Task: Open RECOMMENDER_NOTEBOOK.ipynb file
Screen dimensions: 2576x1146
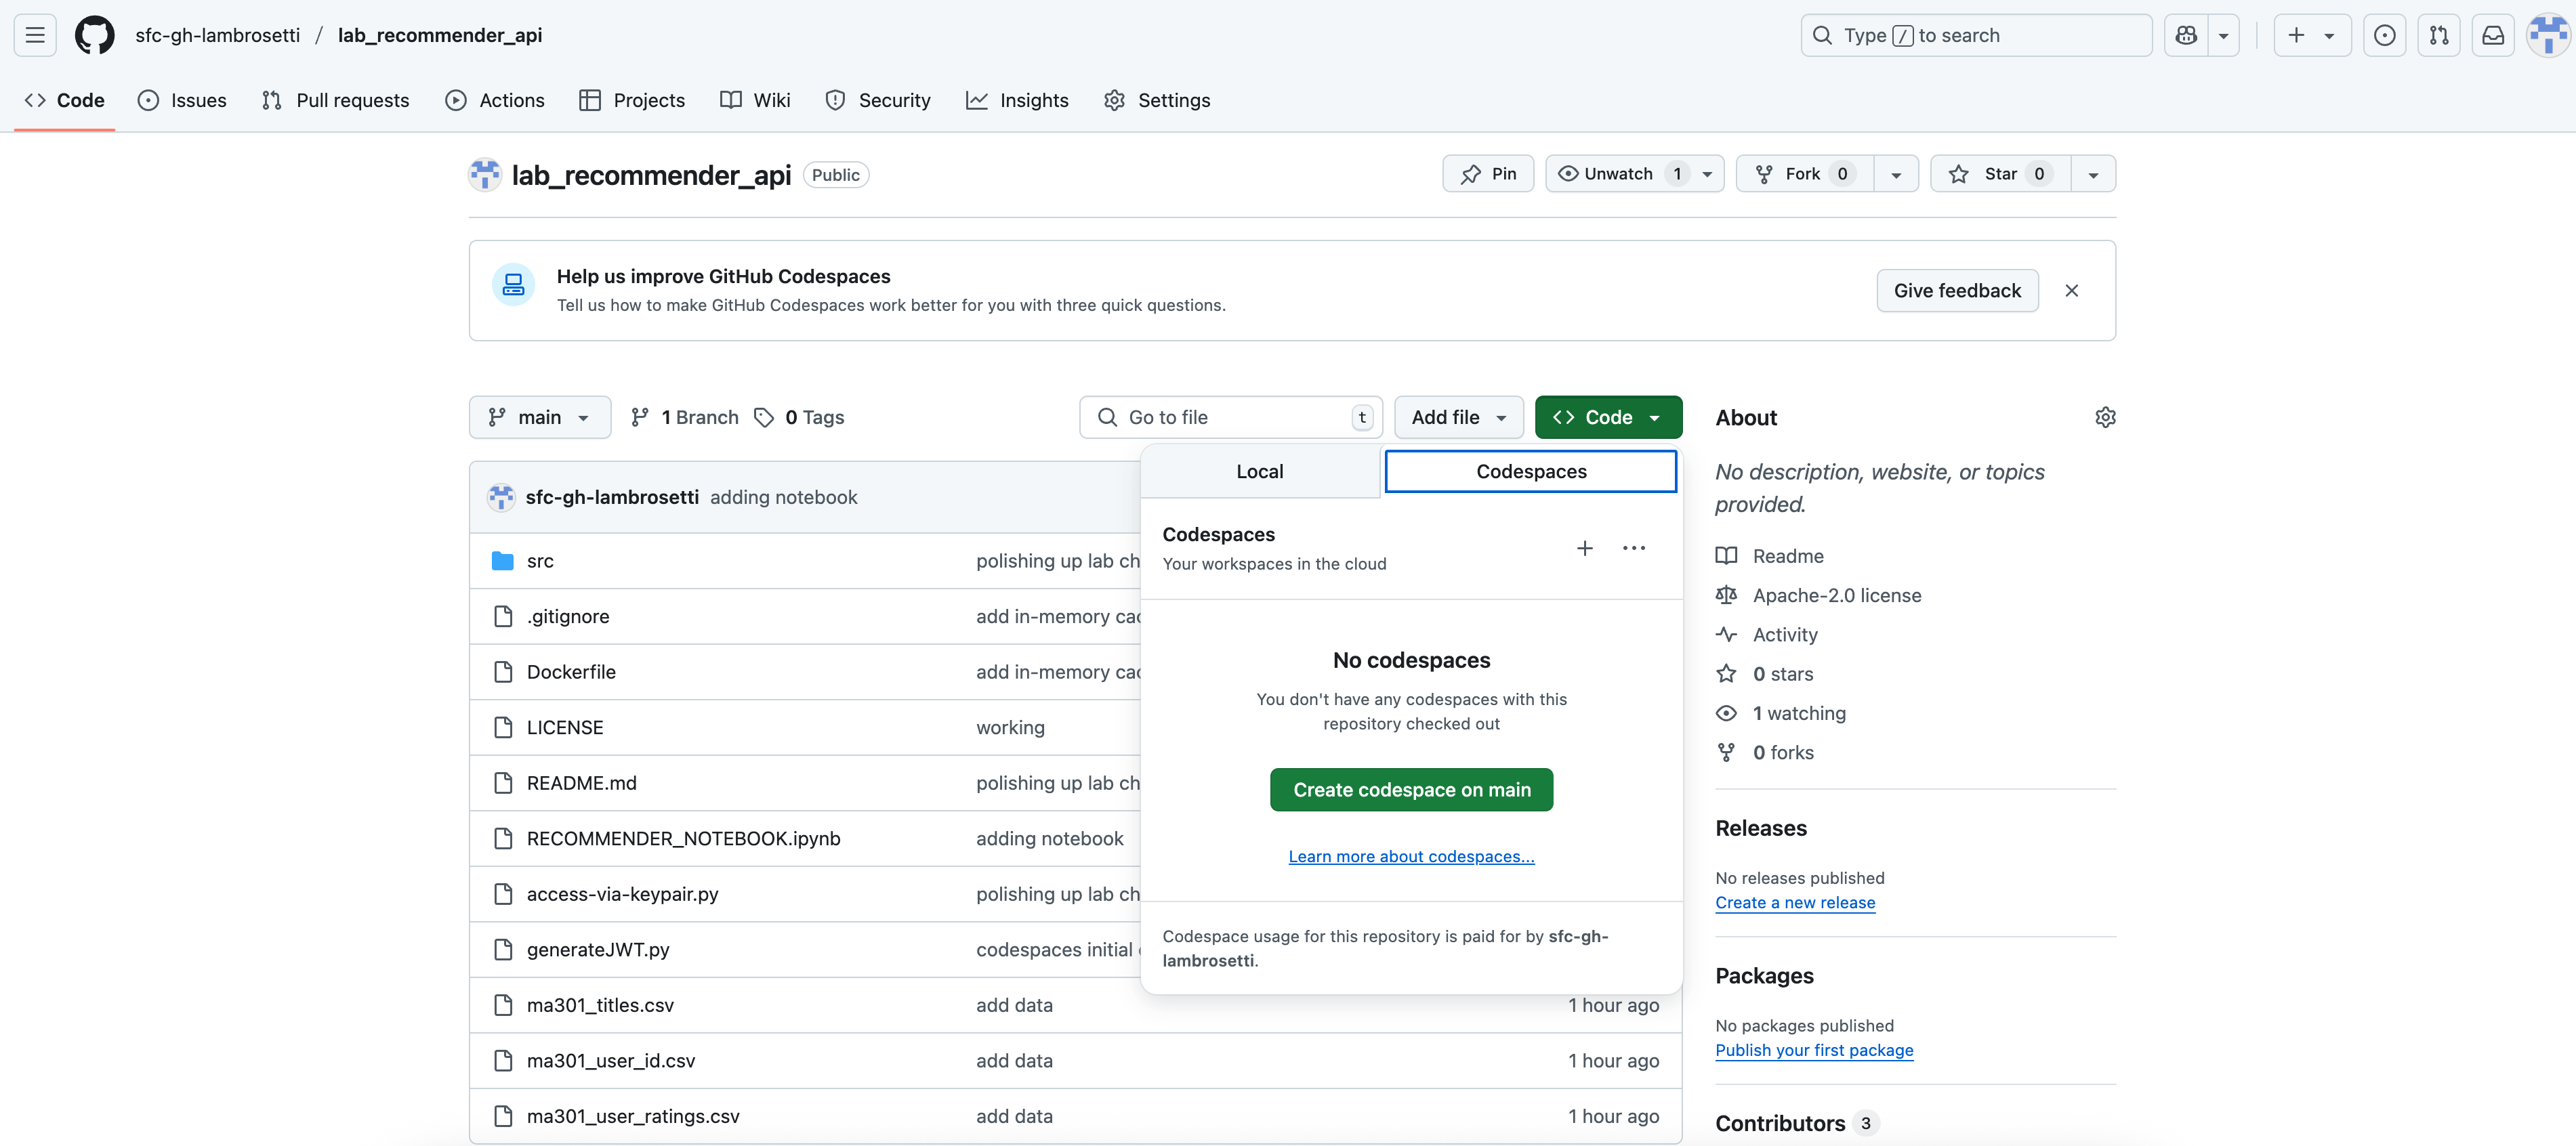Action: (683, 839)
